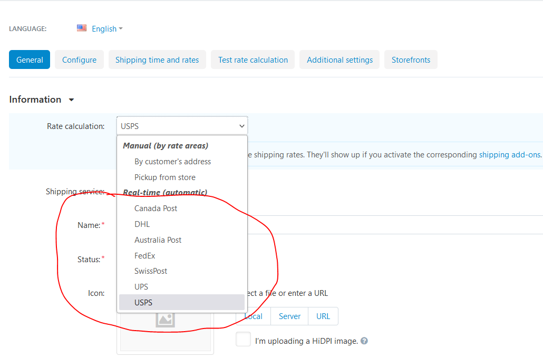Viewport: 543px width, 358px height.
Task: Click the Rate calculation dropdown caret icon
Action: coord(241,126)
